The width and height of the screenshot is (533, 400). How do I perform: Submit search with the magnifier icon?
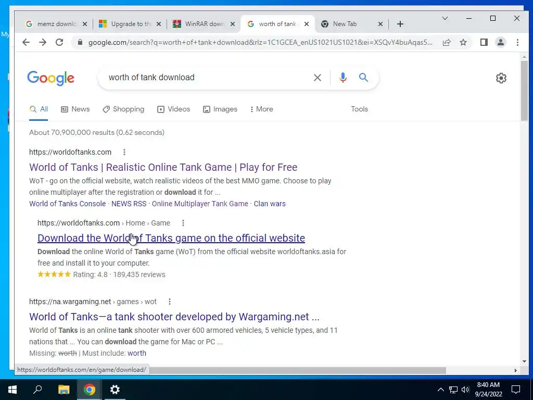coord(363,78)
